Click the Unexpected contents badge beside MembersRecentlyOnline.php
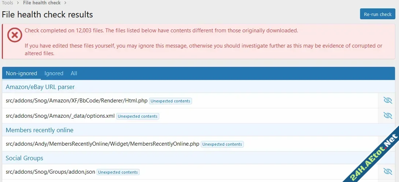This screenshot has height=182, width=399. click(x=222, y=144)
